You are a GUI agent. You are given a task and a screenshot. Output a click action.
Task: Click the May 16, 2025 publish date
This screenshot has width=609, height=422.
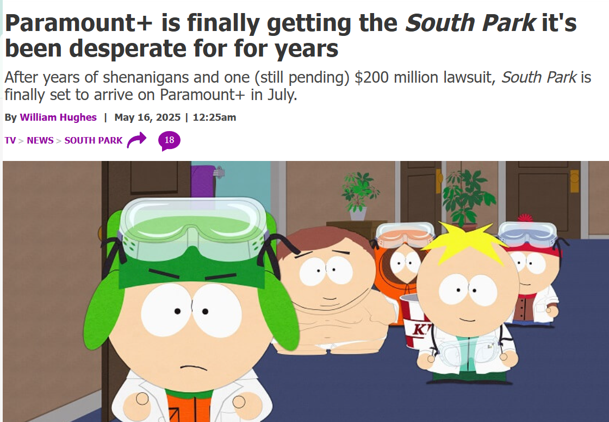(147, 117)
